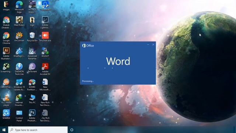Screen dimensions: 236x133
Task: Select the logo folder on desktop
Action: tap(32, 21)
